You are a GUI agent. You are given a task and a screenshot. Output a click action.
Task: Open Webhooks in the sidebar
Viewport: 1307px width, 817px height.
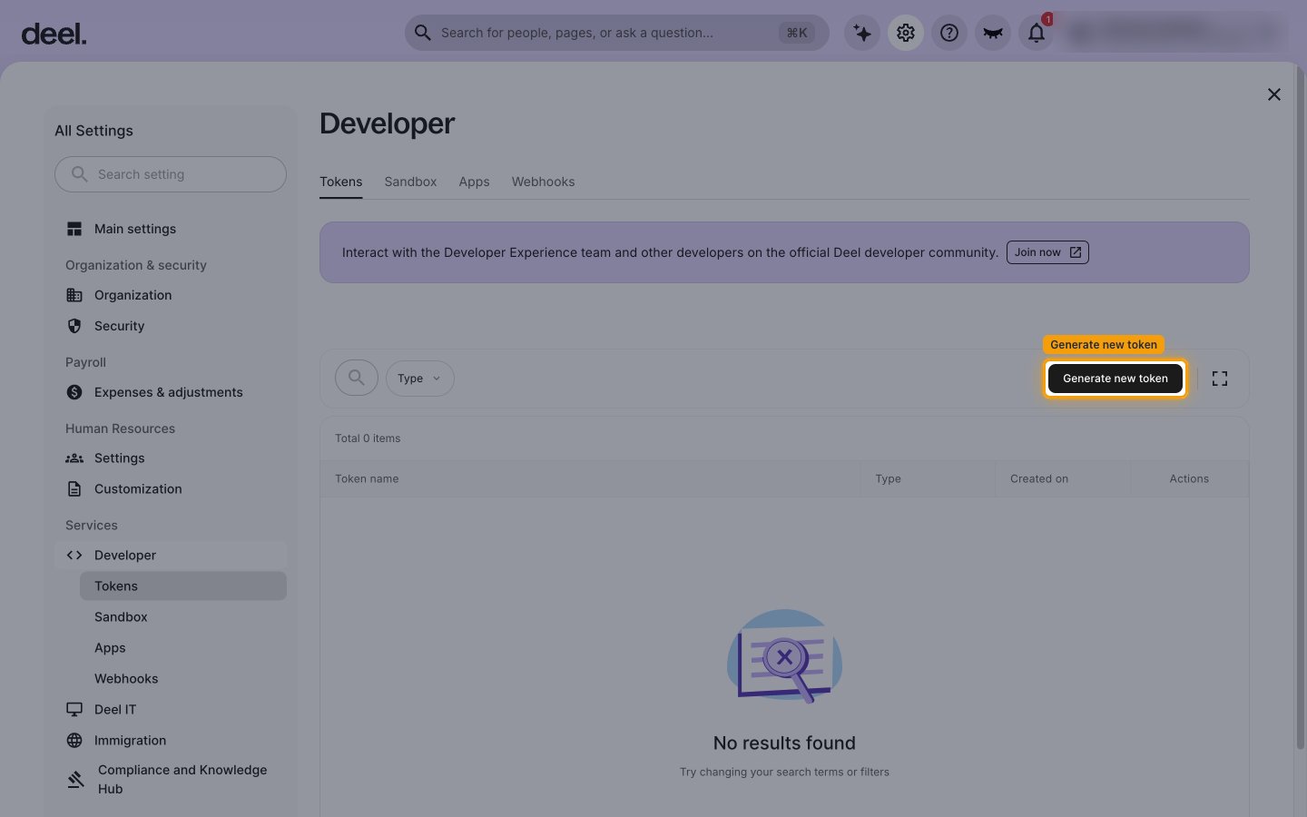click(183, 679)
